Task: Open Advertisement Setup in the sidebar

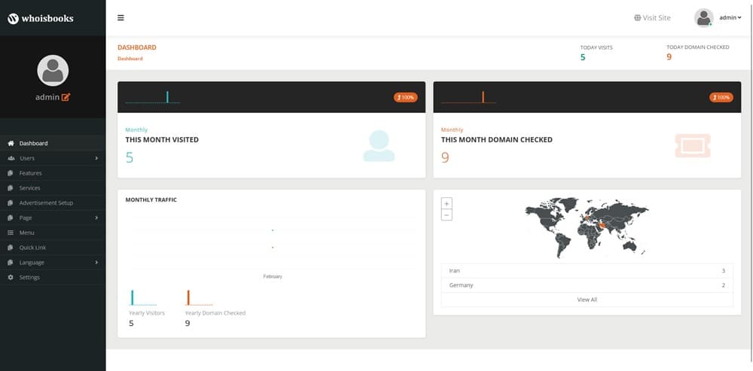Action: pos(46,203)
